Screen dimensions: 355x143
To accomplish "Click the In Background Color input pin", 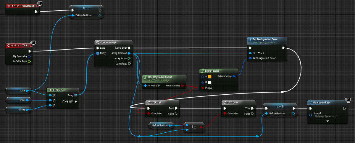I will tap(250, 58).
